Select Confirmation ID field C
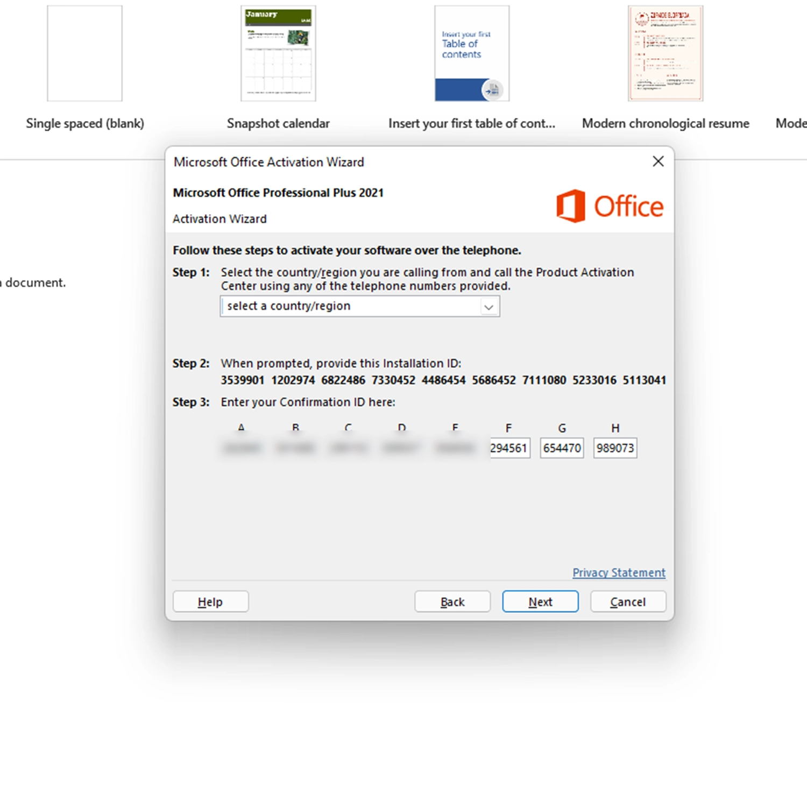 (x=349, y=448)
